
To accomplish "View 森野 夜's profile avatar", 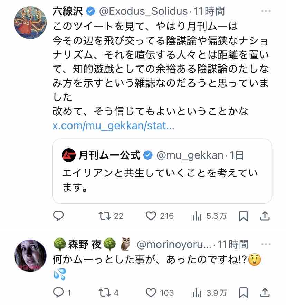I will point(30,256).
